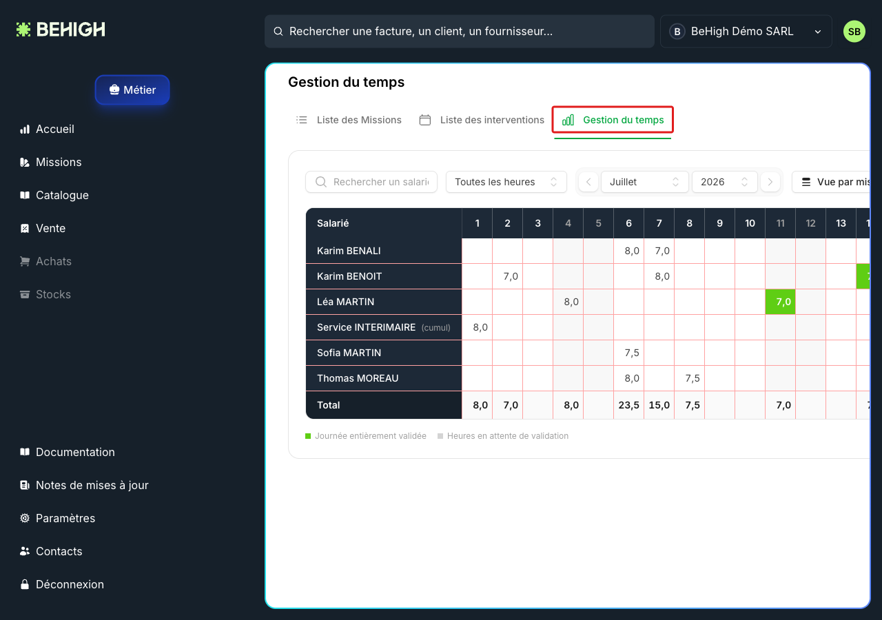The image size is (882, 620).
Task: Focus the Rechercher un salarié field
Action: pos(371,182)
